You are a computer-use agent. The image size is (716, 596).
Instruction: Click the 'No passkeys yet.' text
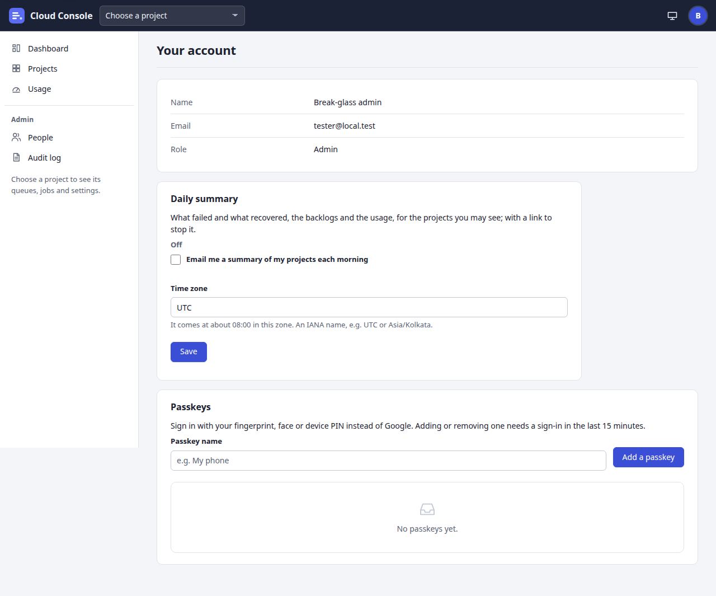pyautogui.click(x=427, y=529)
